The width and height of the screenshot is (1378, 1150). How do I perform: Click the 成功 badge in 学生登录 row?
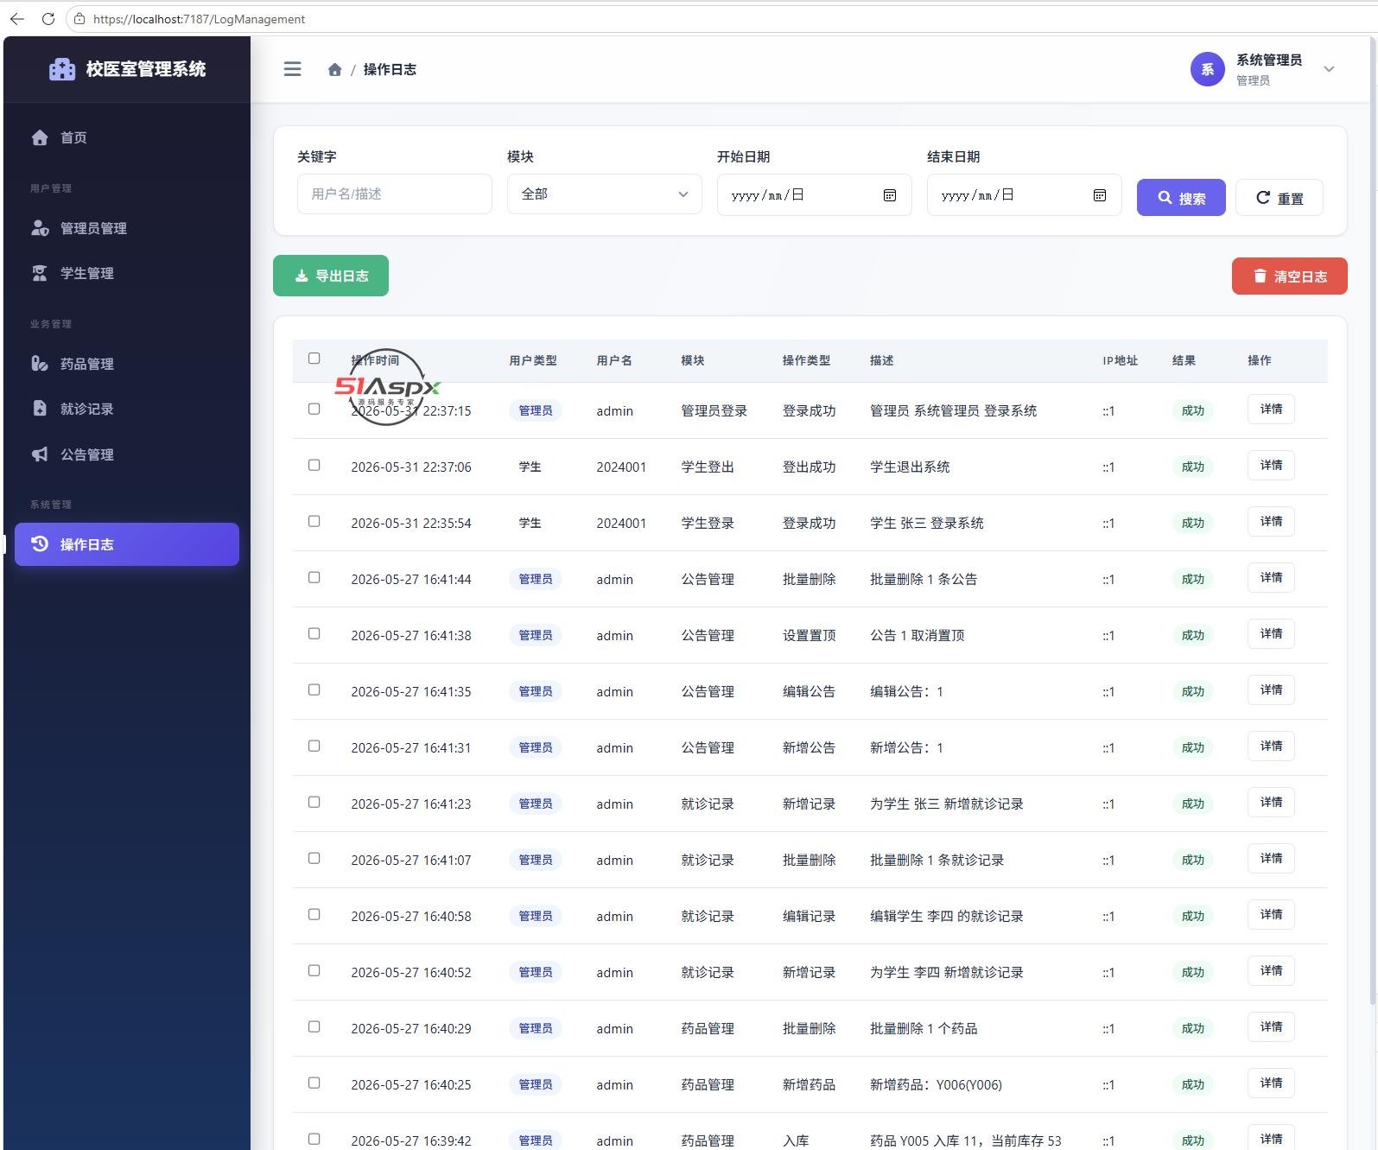tap(1192, 523)
